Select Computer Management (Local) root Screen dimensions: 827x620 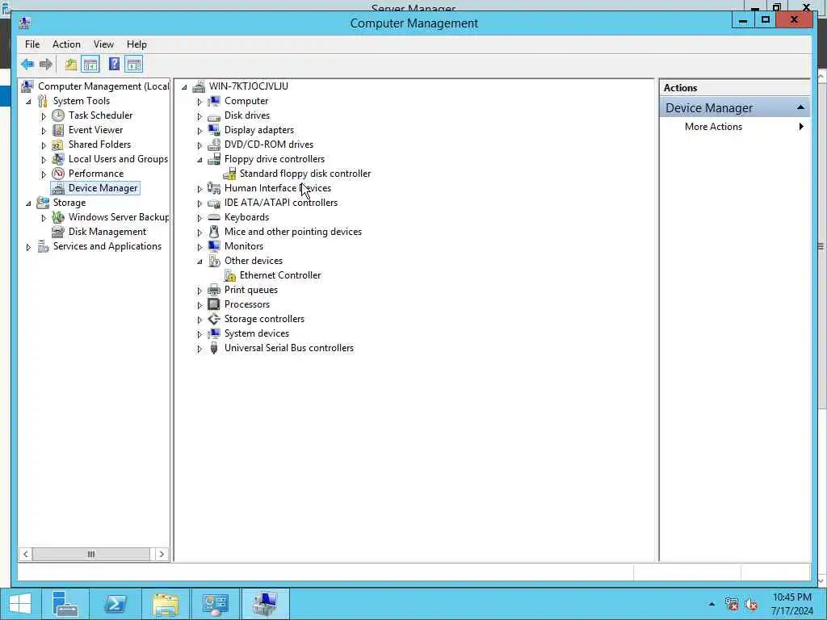coord(103,86)
